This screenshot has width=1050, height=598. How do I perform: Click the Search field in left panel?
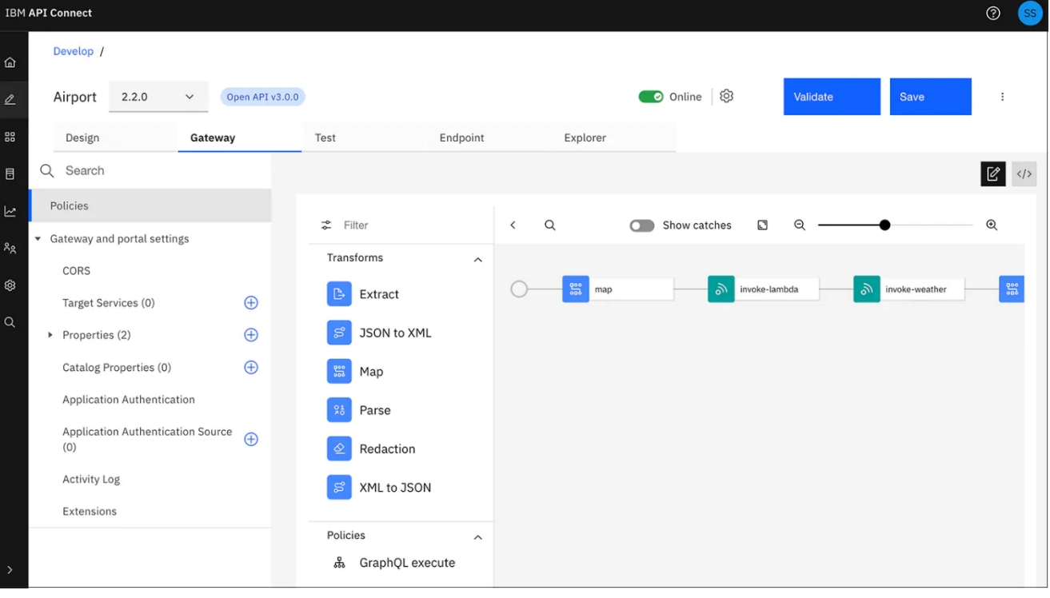[150, 171]
